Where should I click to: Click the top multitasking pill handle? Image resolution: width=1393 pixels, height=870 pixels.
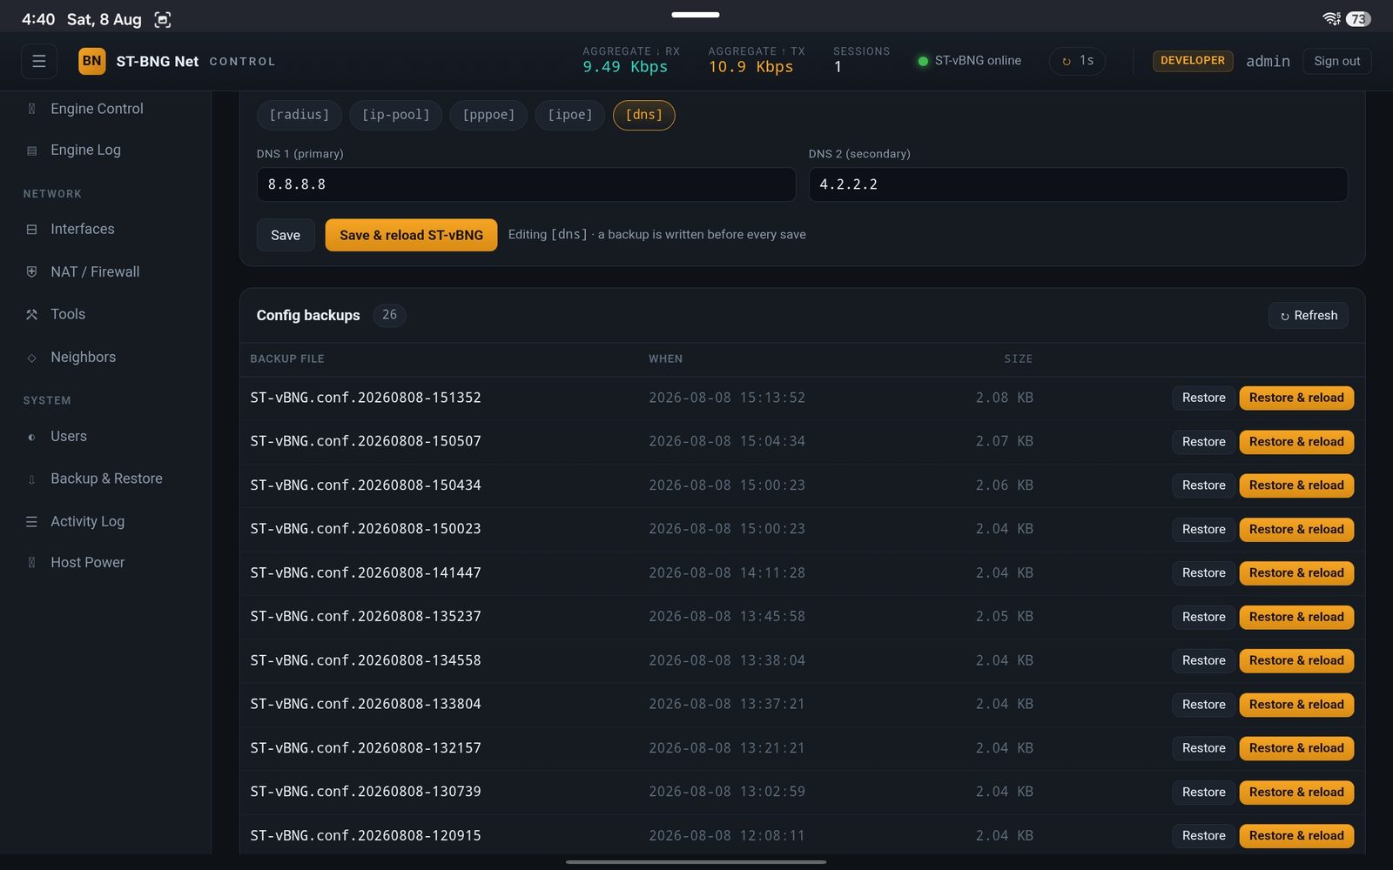click(695, 14)
